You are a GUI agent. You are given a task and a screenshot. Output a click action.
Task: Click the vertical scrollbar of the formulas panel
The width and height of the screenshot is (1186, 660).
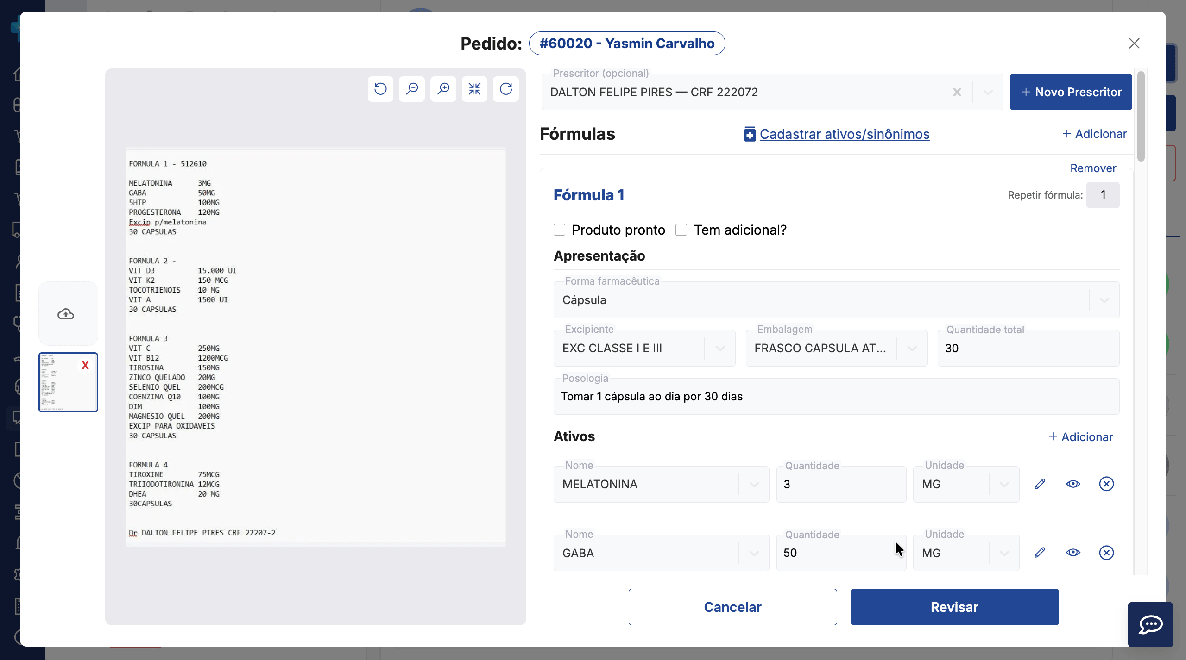(1141, 117)
